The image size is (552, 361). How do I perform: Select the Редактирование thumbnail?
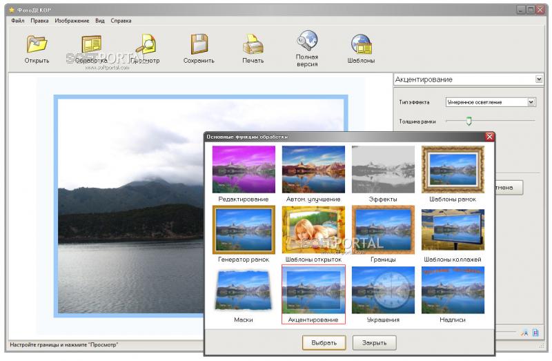click(x=244, y=169)
